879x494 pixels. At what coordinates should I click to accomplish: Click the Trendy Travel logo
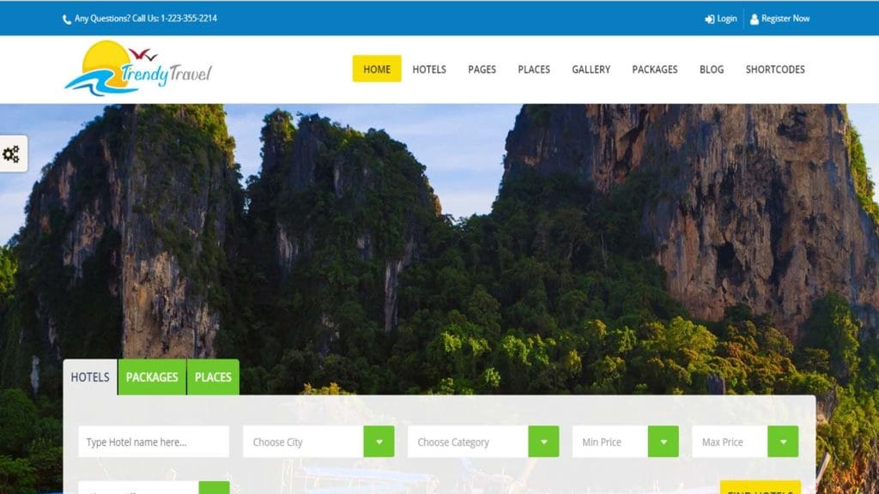pos(137,69)
